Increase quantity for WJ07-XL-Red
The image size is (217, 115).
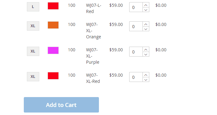pyautogui.click(x=146, y=75)
